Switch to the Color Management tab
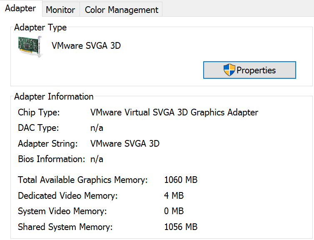The width and height of the screenshot is (314, 240). pyautogui.click(x=121, y=10)
